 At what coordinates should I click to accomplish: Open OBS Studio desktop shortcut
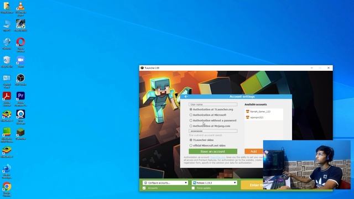point(20,80)
